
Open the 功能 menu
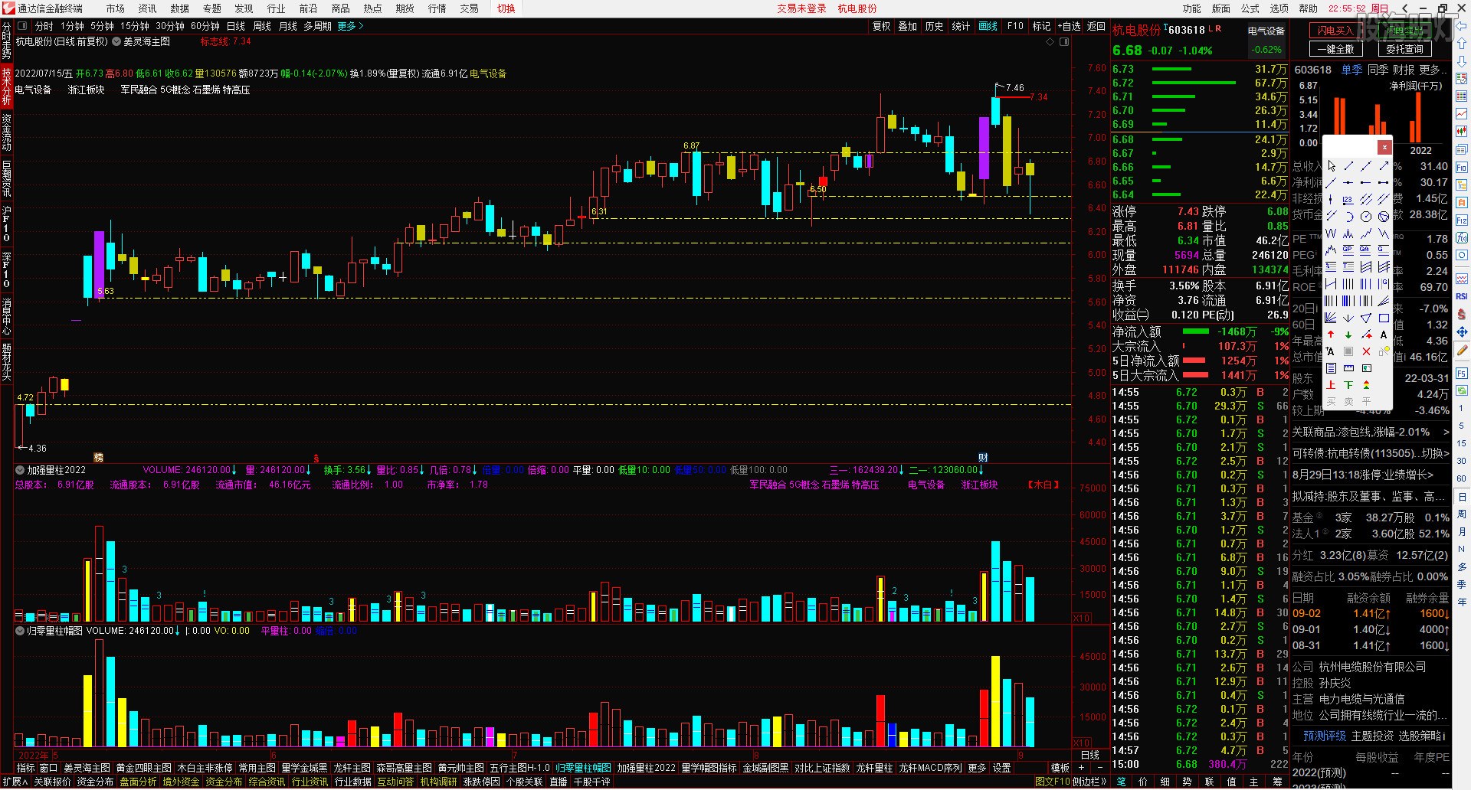[1192, 8]
